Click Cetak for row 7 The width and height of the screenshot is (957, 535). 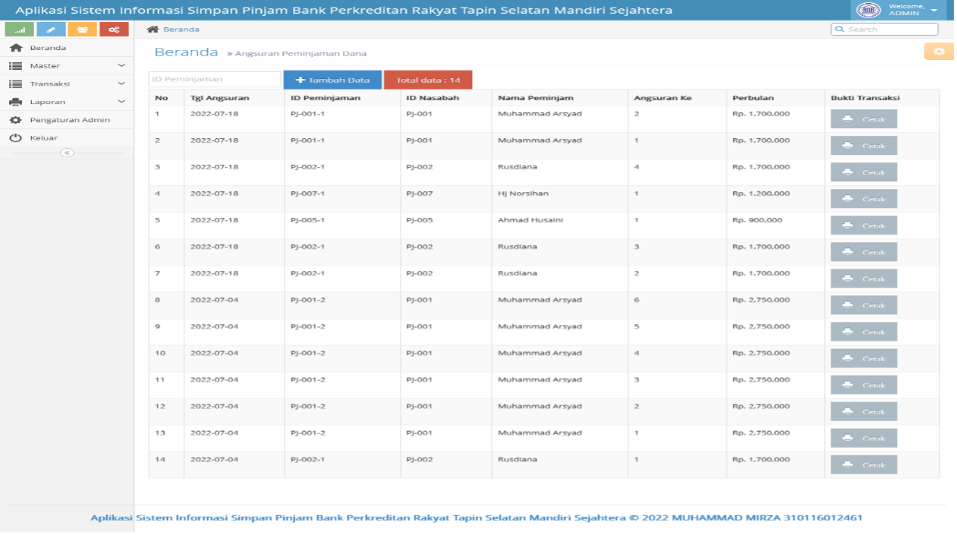(864, 279)
